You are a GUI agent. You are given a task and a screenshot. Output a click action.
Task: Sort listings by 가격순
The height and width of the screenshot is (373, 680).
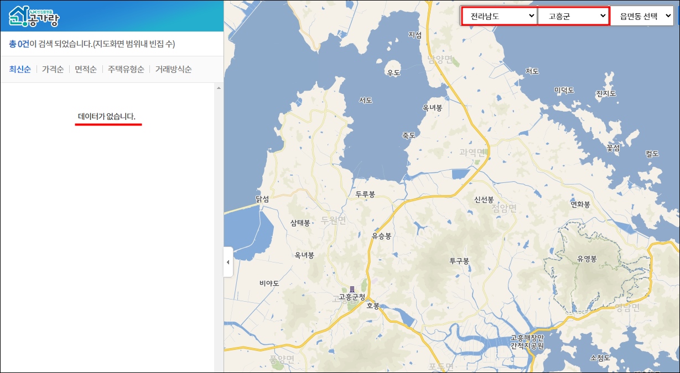52,69
